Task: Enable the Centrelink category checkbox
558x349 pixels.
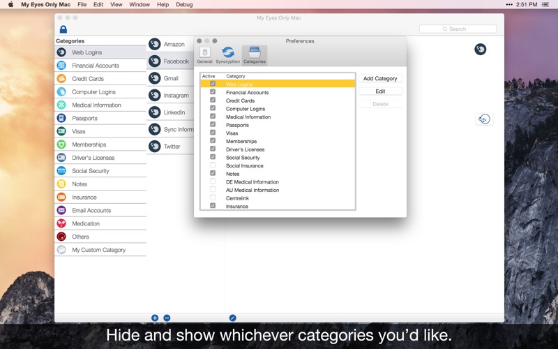Action: click(x=213, y=198)
